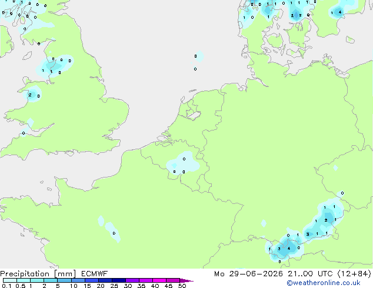Select the 0.5–1 mm legend swatch

(x=24, y=280)
